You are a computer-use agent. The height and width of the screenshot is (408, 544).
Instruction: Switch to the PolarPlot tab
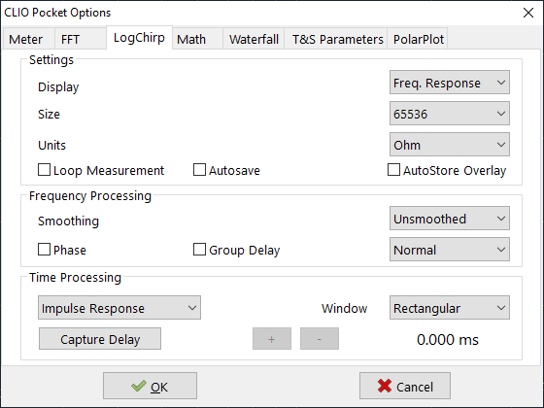click(x=418, y=39)
